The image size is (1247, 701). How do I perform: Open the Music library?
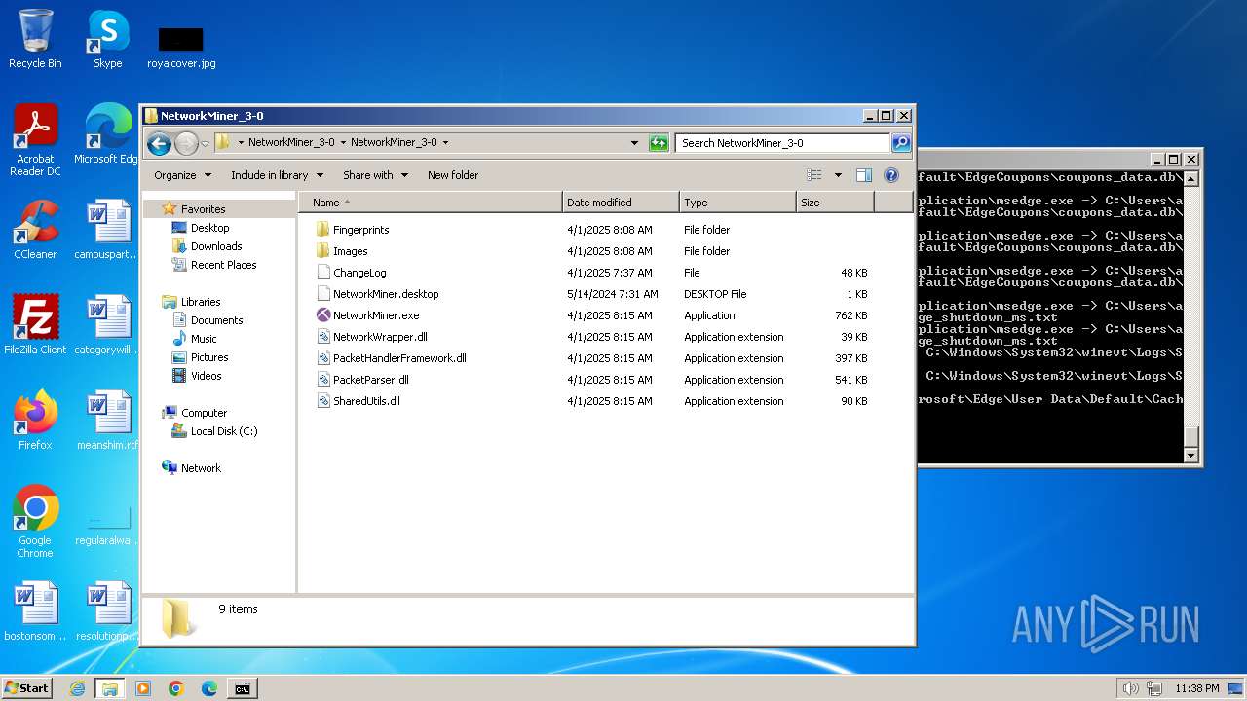(204, 339)
